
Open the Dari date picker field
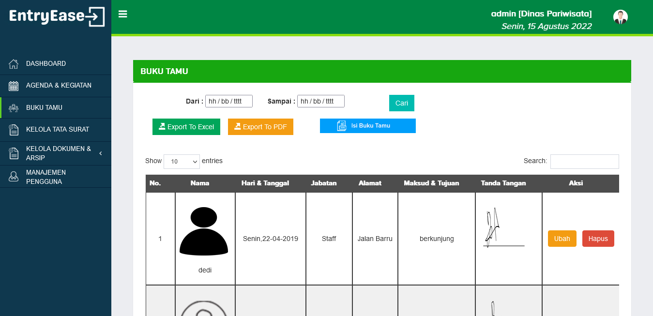[229, 101]
